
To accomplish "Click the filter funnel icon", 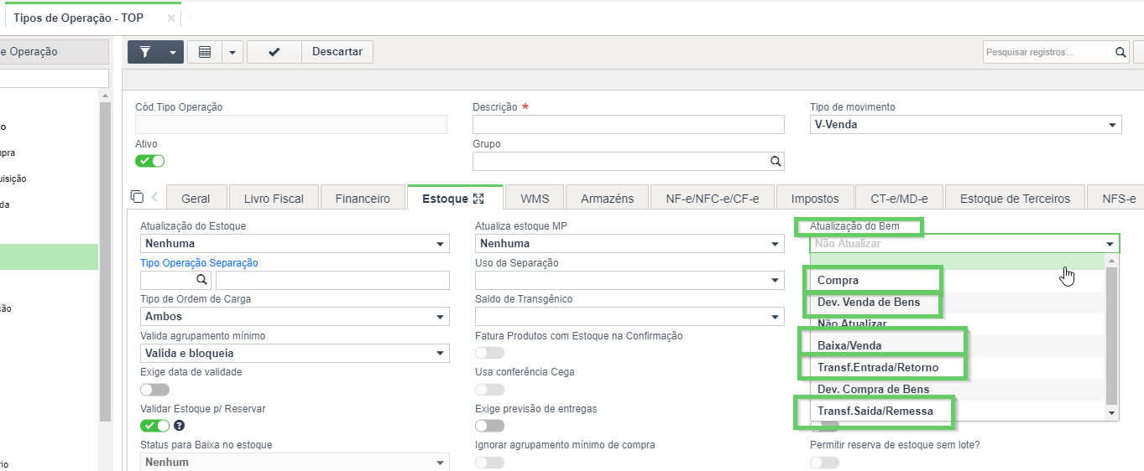I will (145, 52).
